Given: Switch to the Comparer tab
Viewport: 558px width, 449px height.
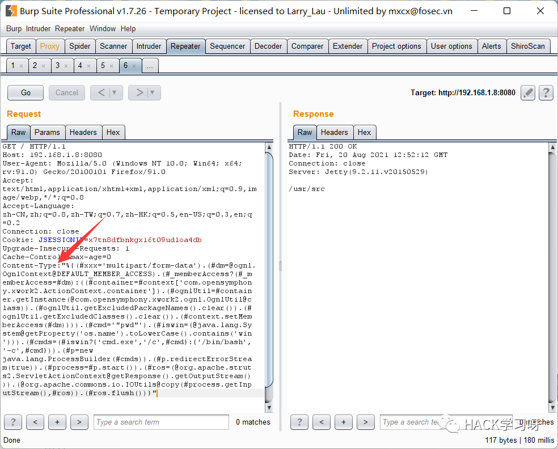Looking at the screenshot, I should click(x=307, y=46).
